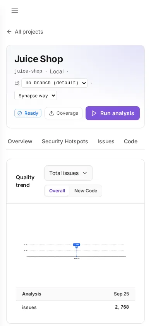
Task: Click the back arrow beside All projects
Action: click(x=9, y=32)
